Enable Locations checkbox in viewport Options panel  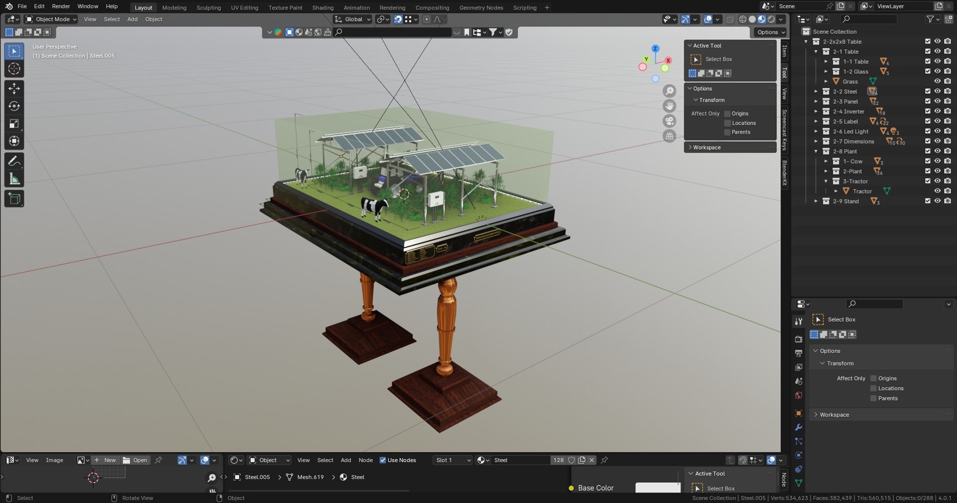[x=727, y=123]
